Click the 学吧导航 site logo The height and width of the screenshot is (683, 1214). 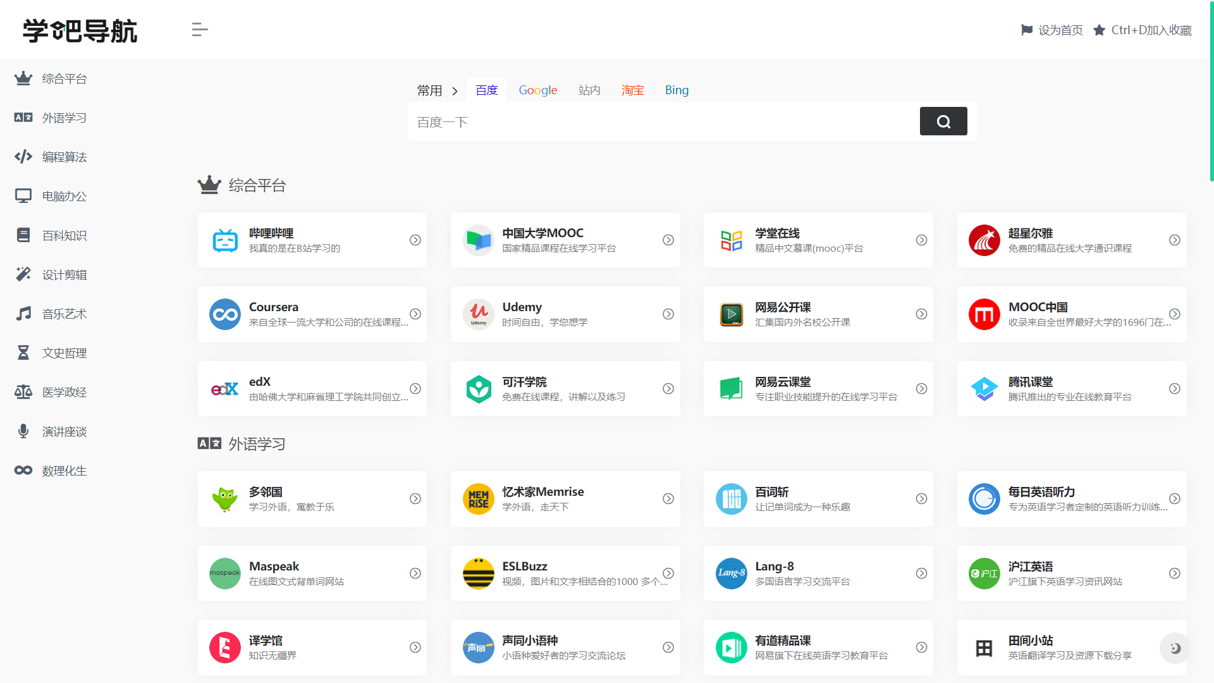[x=78, y=30]
